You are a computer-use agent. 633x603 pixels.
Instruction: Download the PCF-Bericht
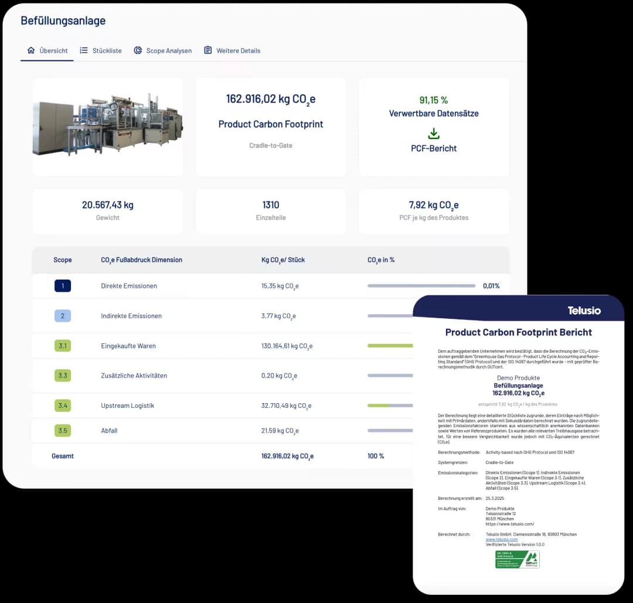[434, 148]
